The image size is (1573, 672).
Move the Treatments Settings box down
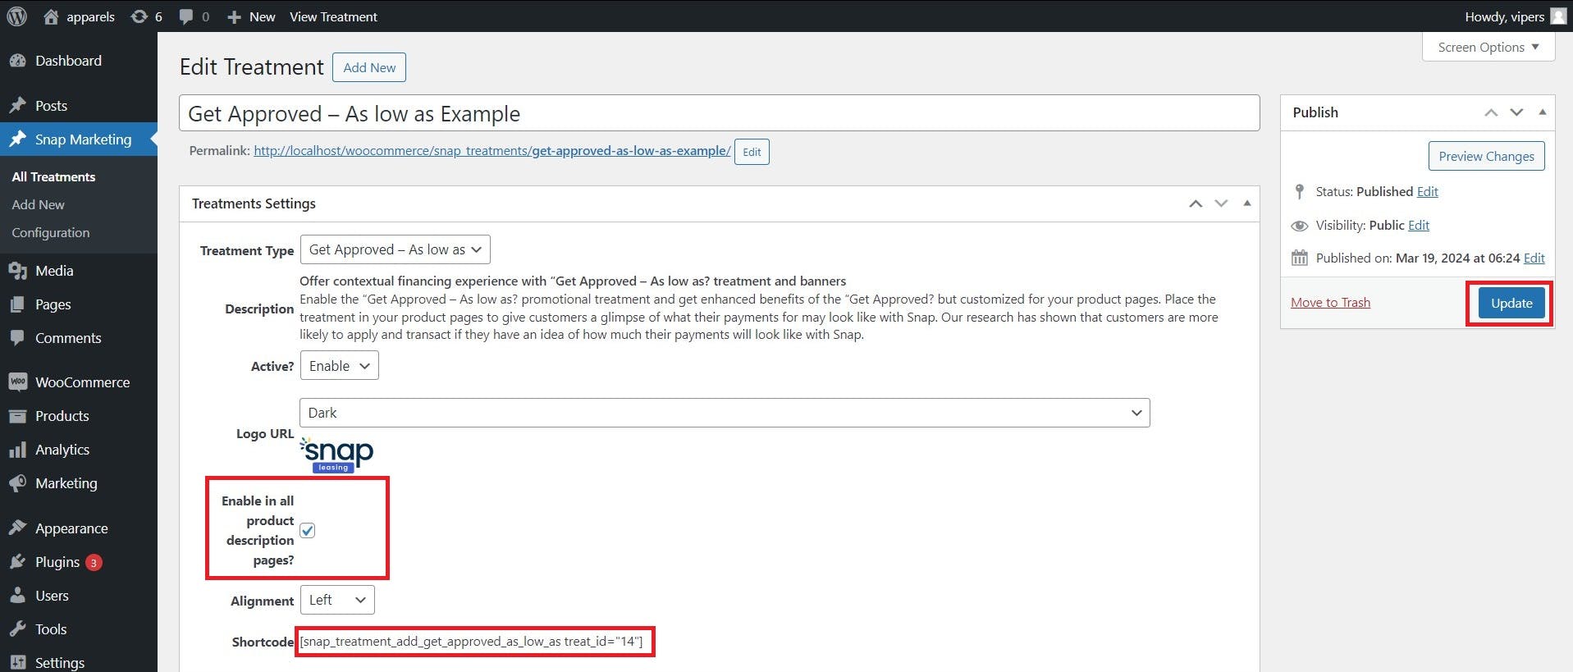point(1221,203)
